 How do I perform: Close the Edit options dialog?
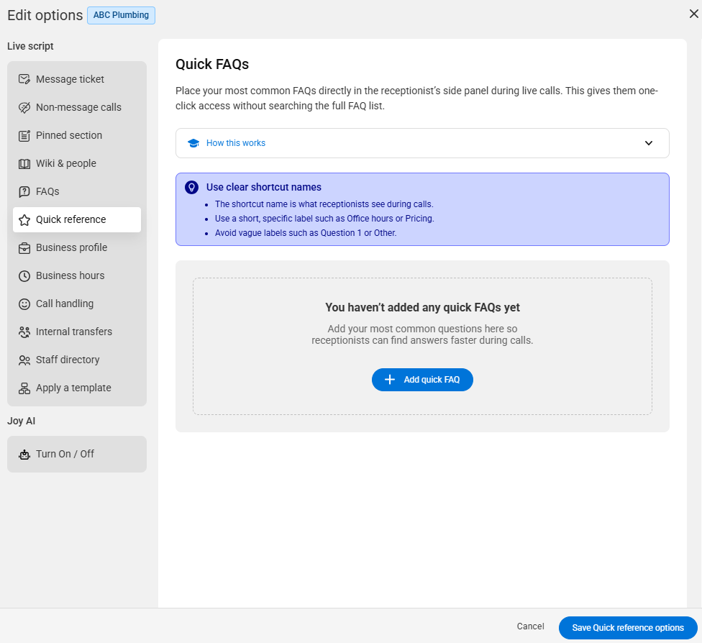tap(693, 14)
